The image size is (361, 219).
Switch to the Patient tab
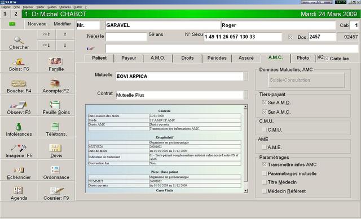pos(99,58)
